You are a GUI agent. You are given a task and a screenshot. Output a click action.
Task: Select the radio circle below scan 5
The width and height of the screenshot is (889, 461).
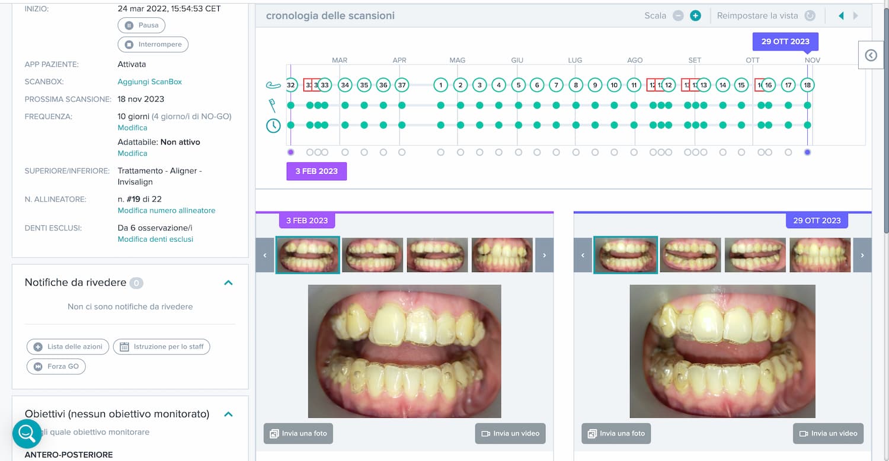coord(519,152)
